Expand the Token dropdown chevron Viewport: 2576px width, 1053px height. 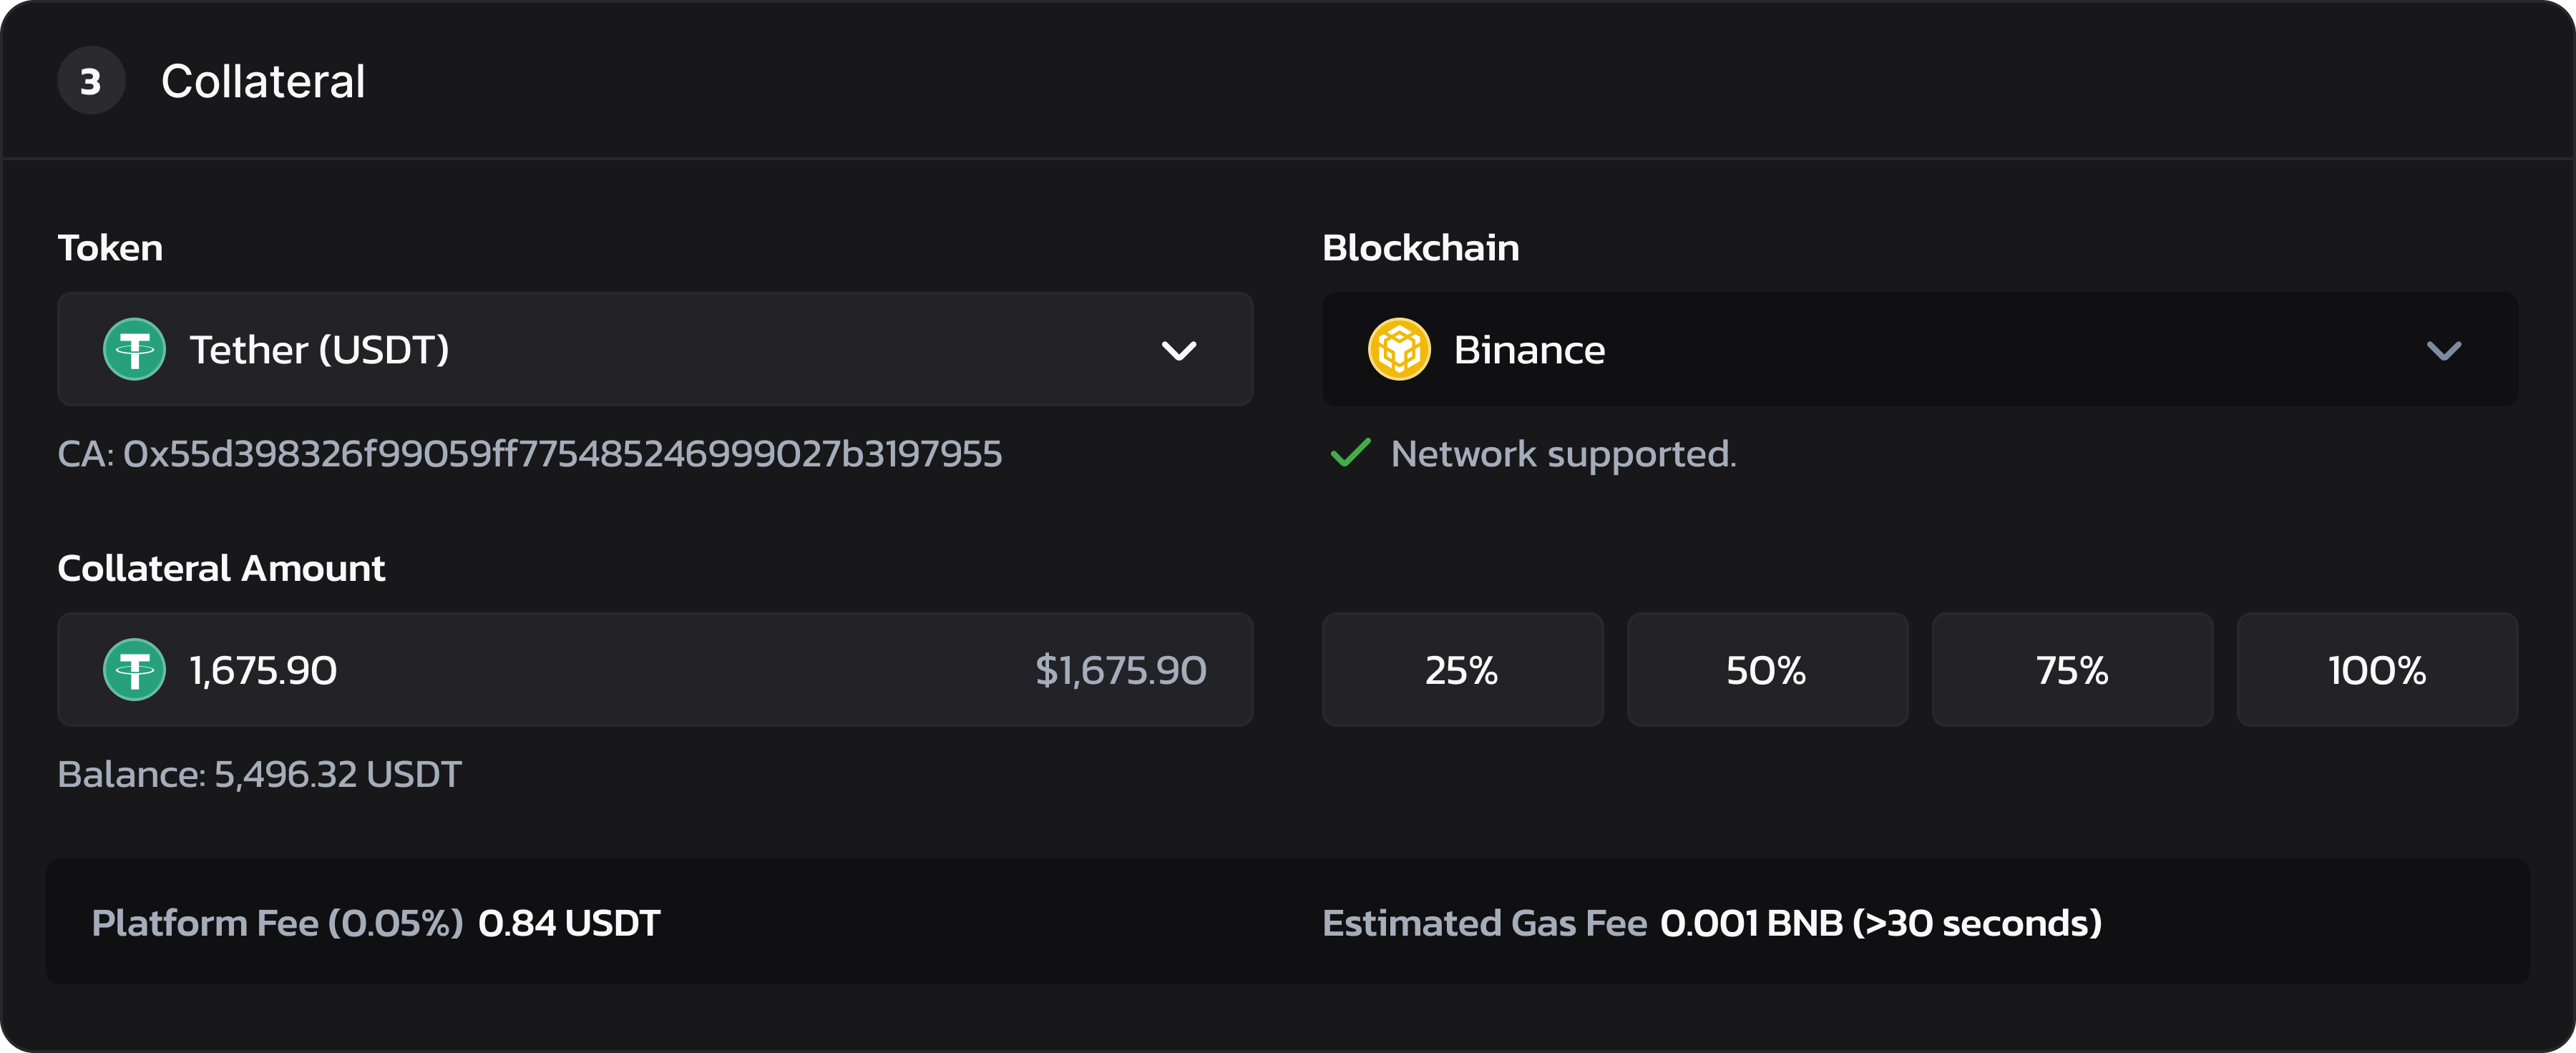point(1179,351)
